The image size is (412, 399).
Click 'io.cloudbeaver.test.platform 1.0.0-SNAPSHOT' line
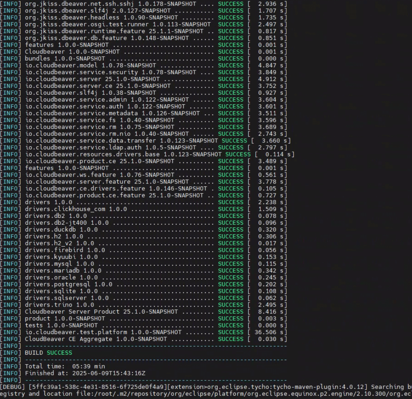[143, 332]
